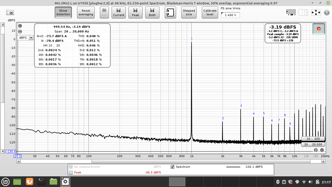Toggle the Peak trace checkbox

pos(71,172)
